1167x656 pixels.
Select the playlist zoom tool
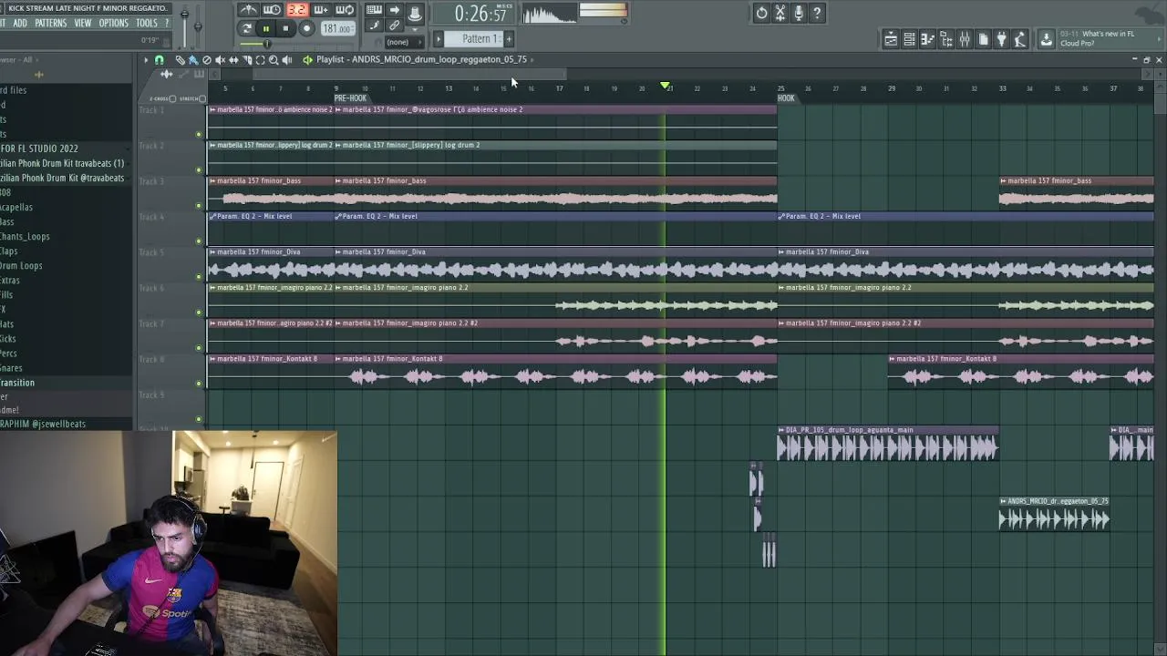(274, 60)
